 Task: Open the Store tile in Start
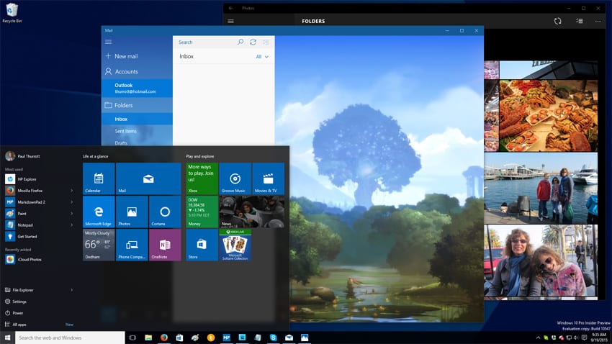[x=202, y=245]
